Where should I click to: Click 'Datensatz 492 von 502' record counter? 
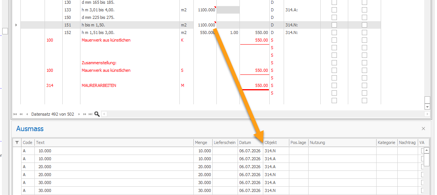53,114
